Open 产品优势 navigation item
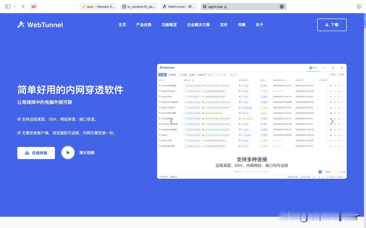The image size is (366, 228). pos(144,25)
